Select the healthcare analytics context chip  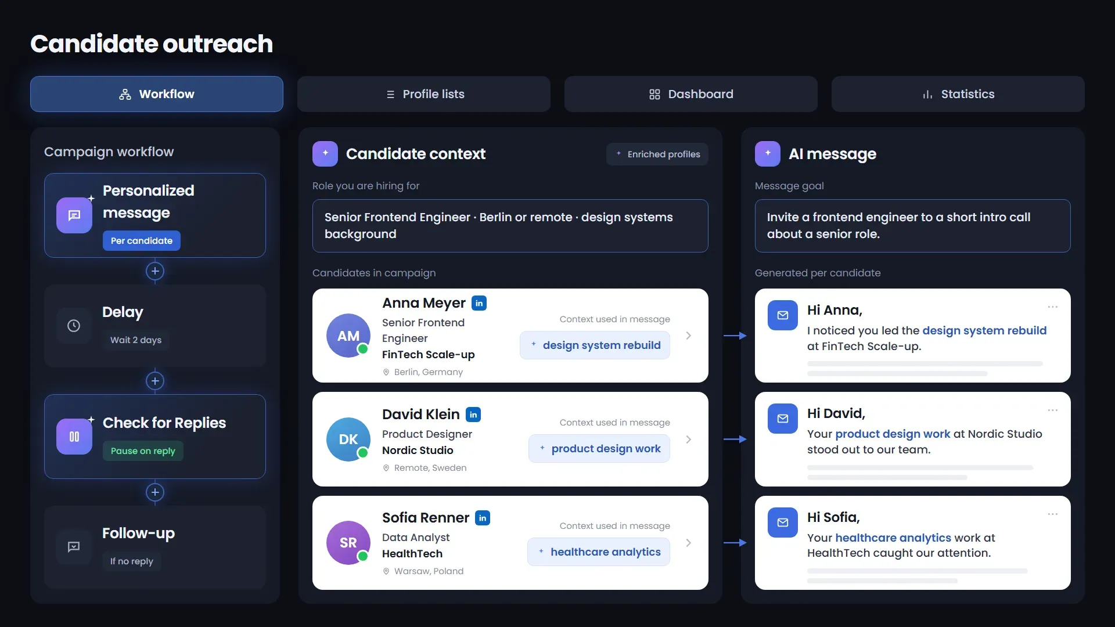(x=599, y=552)
